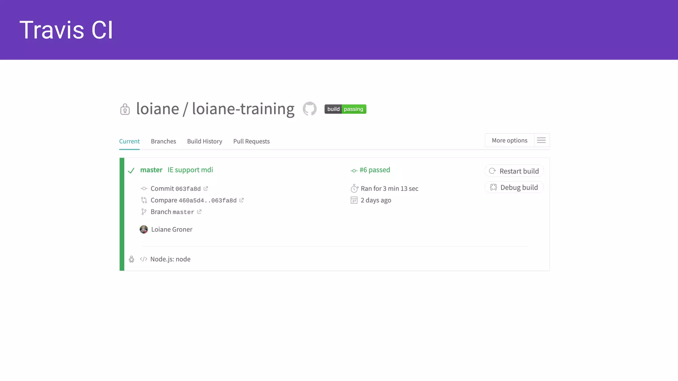Click the lock icon beside repository name
The height and width of the screenshot is (381, 678).
(125, 109)
